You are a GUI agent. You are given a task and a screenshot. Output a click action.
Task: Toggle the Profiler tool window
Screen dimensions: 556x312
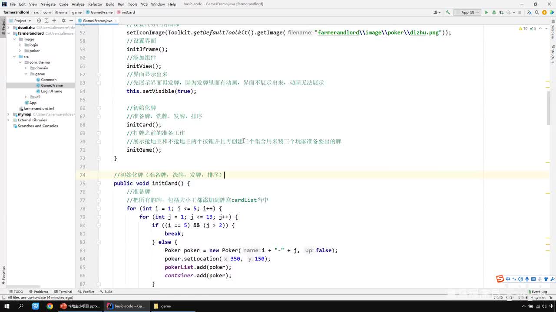86,292
